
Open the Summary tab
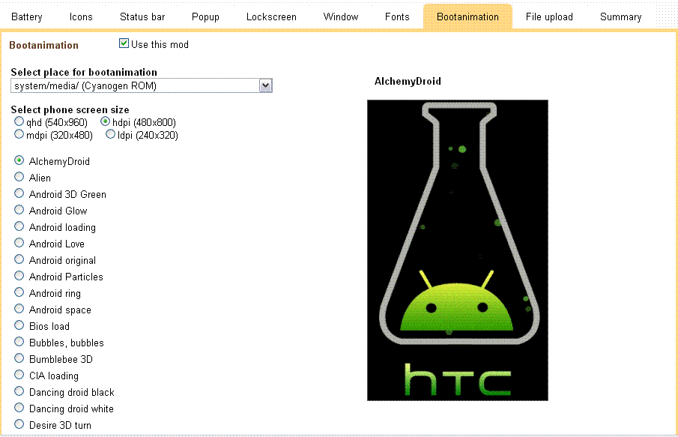pos(620,17)
